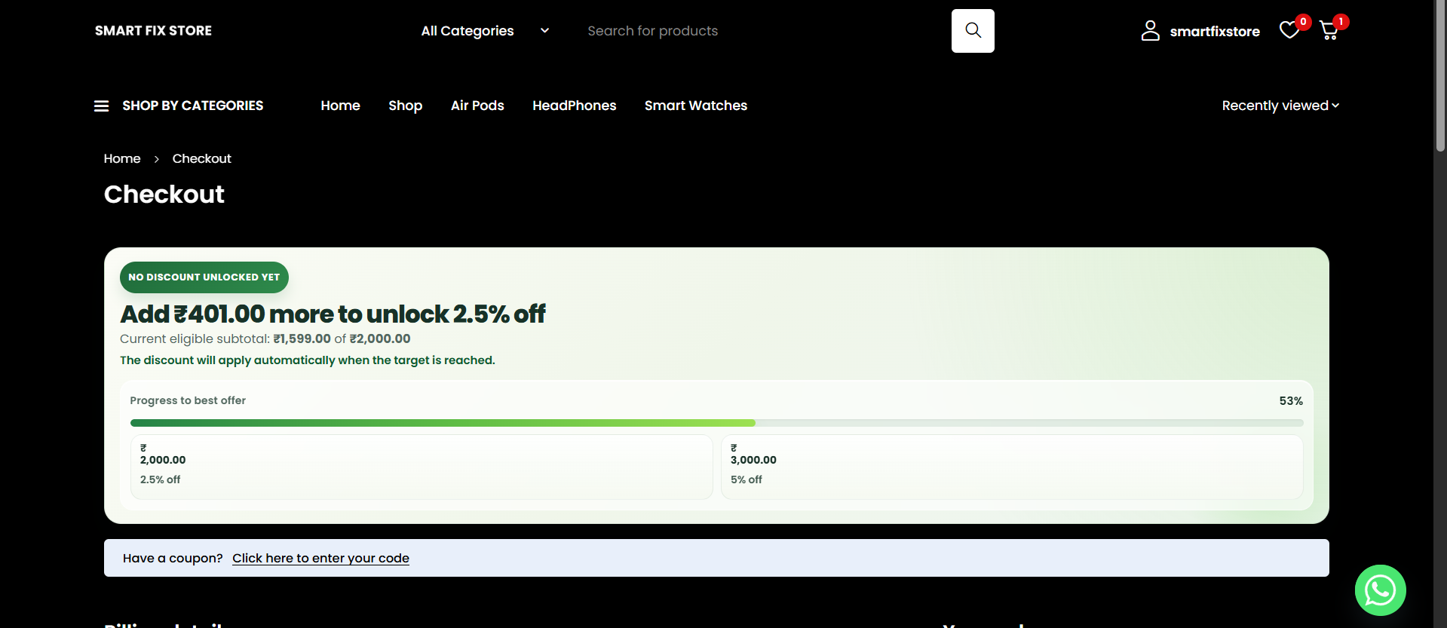This screenshot has height=628, width=1447.
Task: Click the Checkout page heading
Action: (164, 195)
